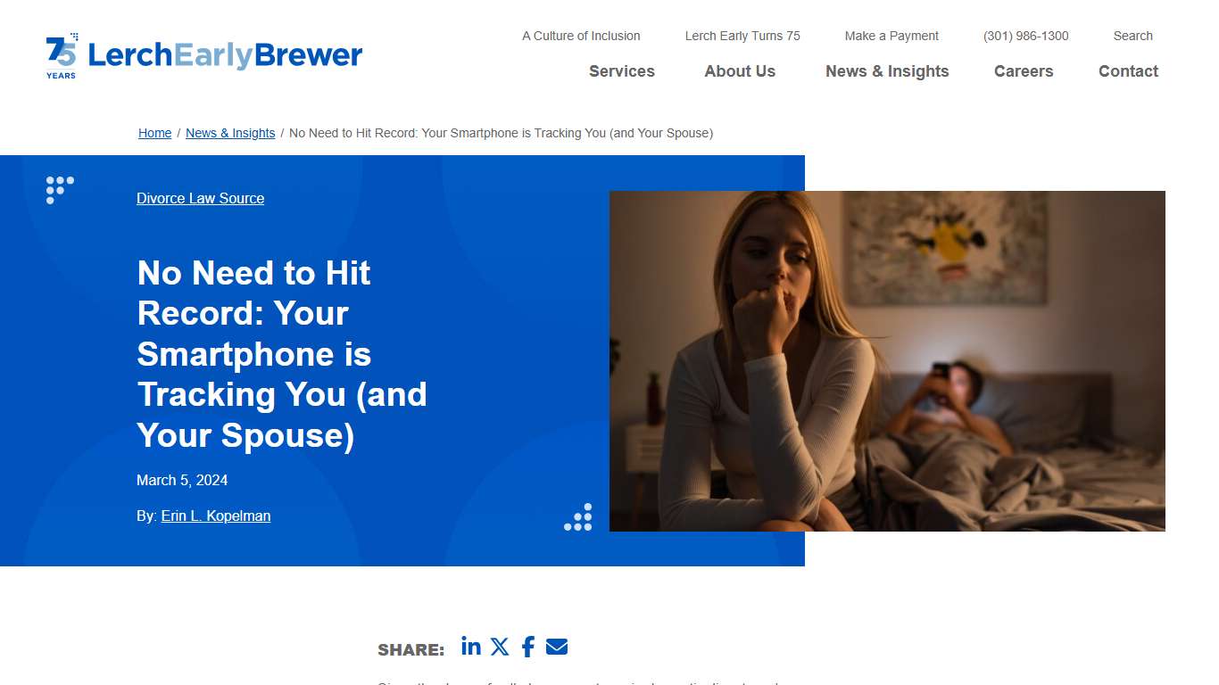Open the Contact page
1219x685 pixels.
1128,71
